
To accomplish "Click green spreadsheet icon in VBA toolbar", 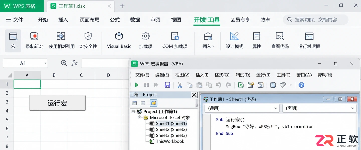I will pyautogui.click(x=241, y=85).
